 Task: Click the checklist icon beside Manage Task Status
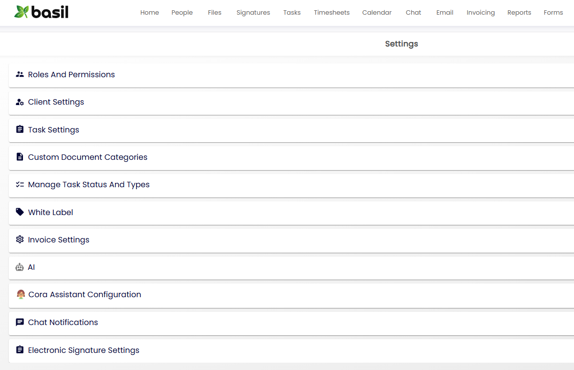[20, 185]
